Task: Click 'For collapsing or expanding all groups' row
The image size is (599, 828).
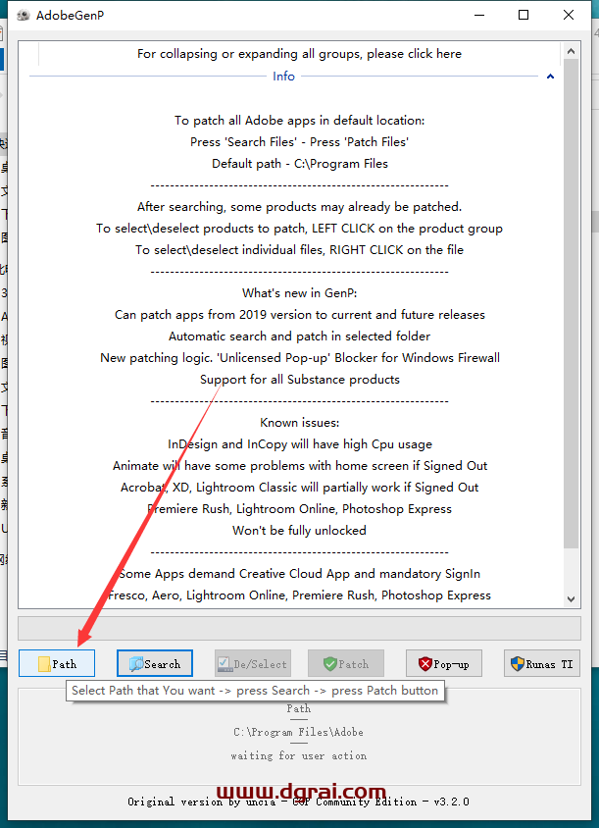Action: pyautogui.click(x=299, y=54)
